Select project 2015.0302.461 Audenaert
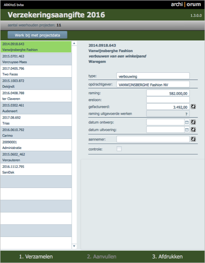 tap(36, 108)
